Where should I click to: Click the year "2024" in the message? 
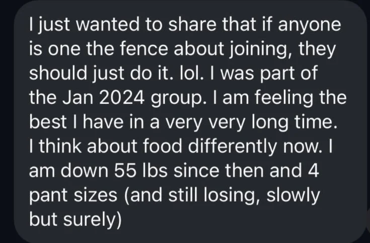pyautogui.click(x=122, y=98)
